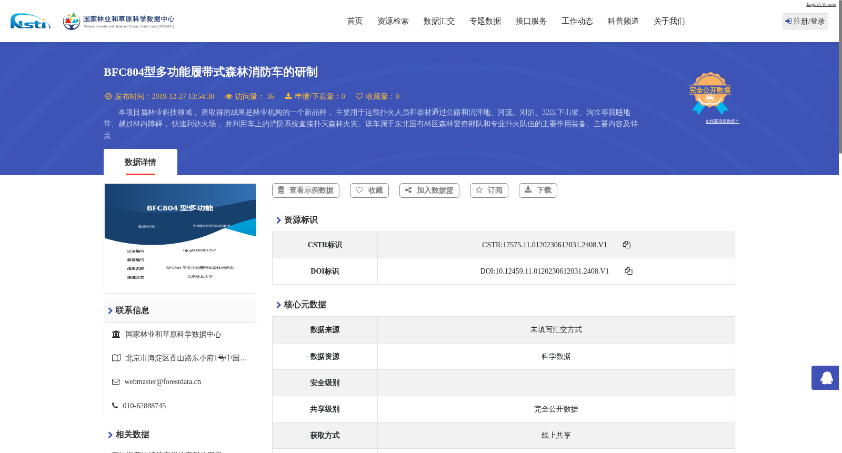This screenshot has width=842, height=453.
Task: Click the 核心元数据 section chevron
Action: [x=278, y=305]
